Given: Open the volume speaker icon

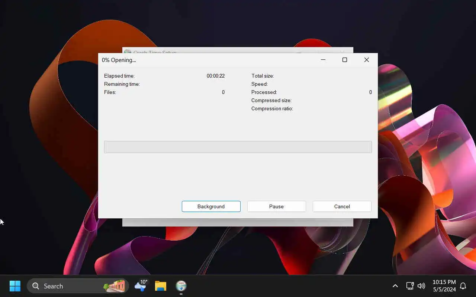Looking at the screenshot, I should pos(421,286).
